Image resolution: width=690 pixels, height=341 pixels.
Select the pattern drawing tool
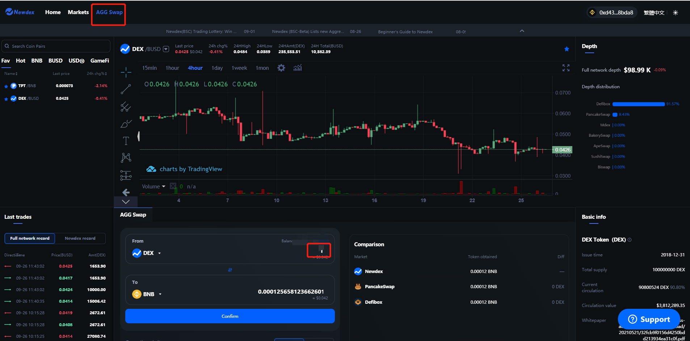(x=126, y=158)
